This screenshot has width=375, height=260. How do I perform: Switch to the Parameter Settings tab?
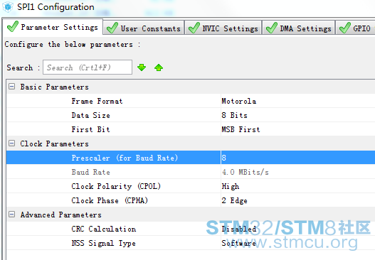(53, 27)
